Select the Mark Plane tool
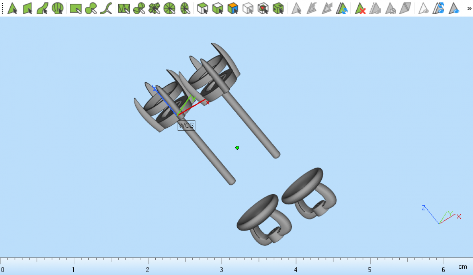Screen dimensions: 473x275 28,8
